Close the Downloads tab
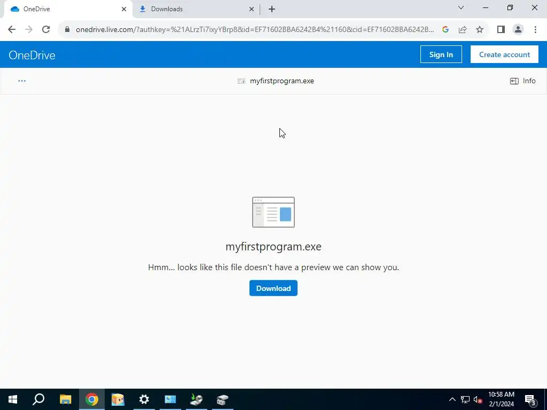 tap(252, 9)
